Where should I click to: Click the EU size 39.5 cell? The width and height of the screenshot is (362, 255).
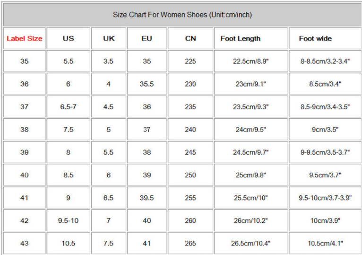click(x=147, y=198)
